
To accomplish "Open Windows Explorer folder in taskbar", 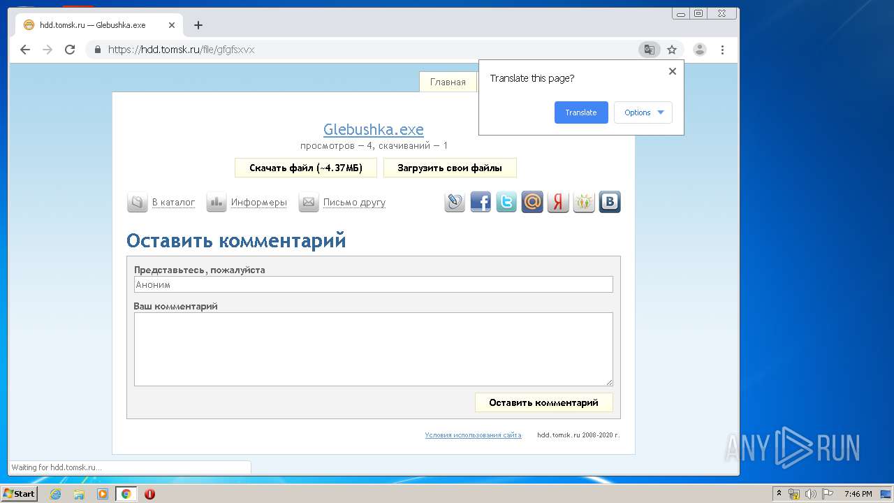I will tap(79, 494).
